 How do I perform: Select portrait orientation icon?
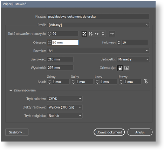click(x=120, y=68)
